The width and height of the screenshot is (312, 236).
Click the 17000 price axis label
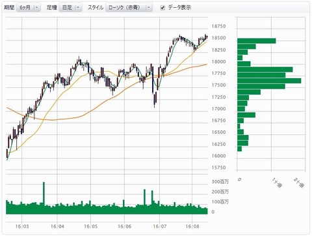pos(218,109)
